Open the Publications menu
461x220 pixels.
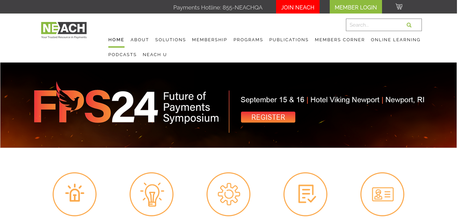289,40
